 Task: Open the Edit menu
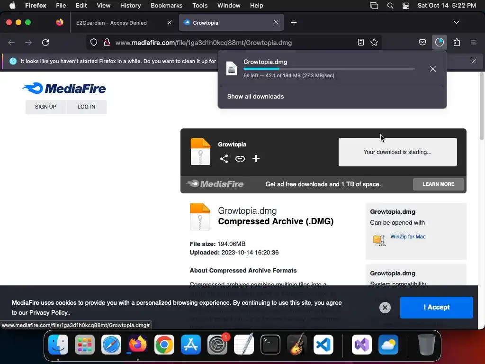pos(81,6)
